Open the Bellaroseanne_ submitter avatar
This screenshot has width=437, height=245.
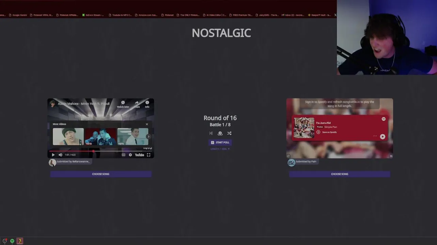52,162
